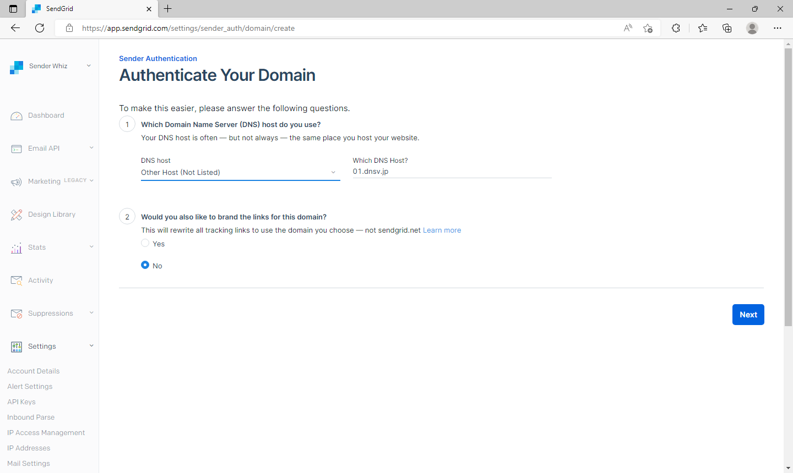Viewport: 793px width, 473px height.
Task: Open the Favorites list icon
Action: 703,28
